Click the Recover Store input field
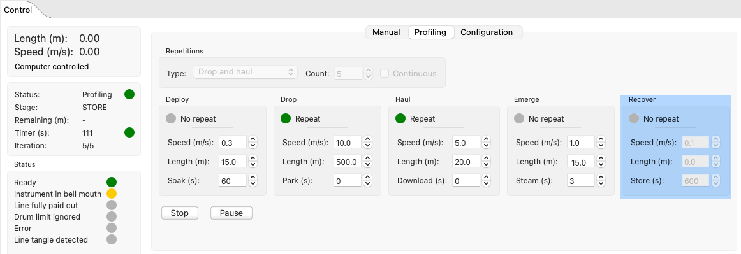Screen dimensions: 741x254 click(x=695, y=180)
